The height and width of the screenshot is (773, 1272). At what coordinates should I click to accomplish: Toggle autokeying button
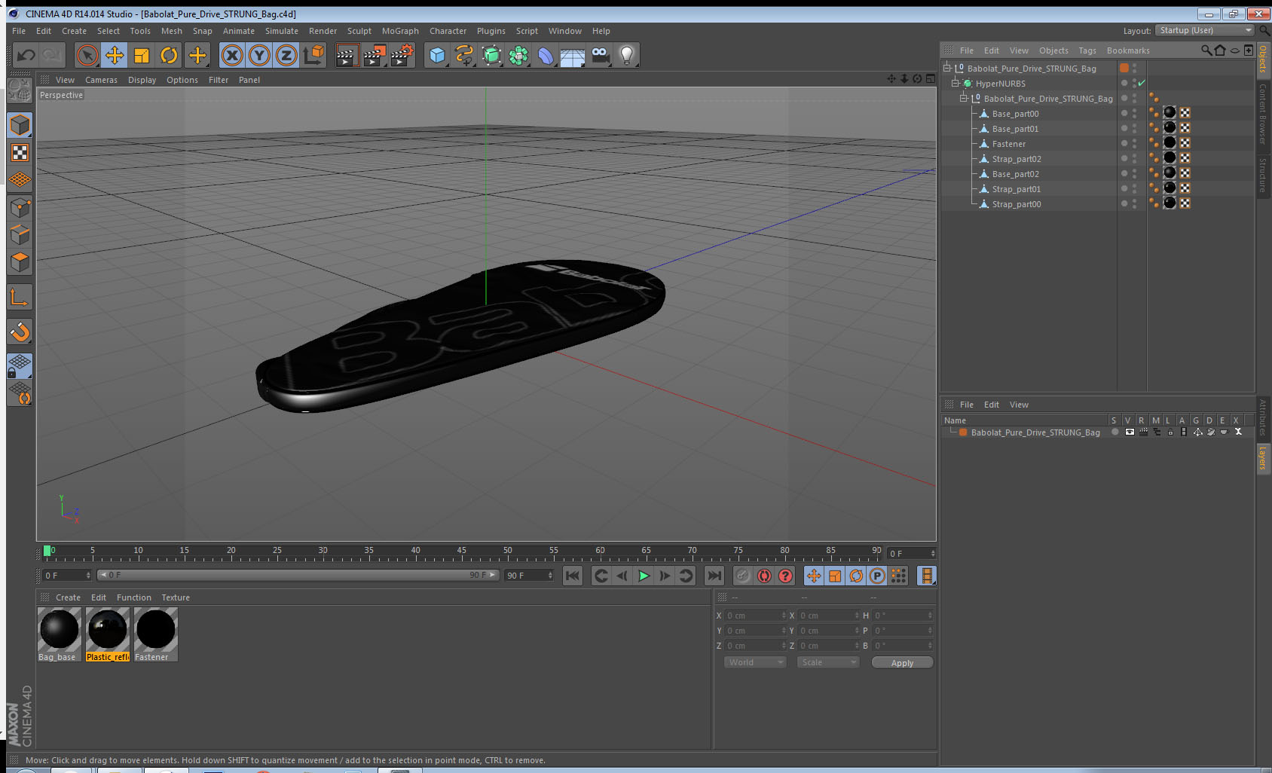pos(764,576)
